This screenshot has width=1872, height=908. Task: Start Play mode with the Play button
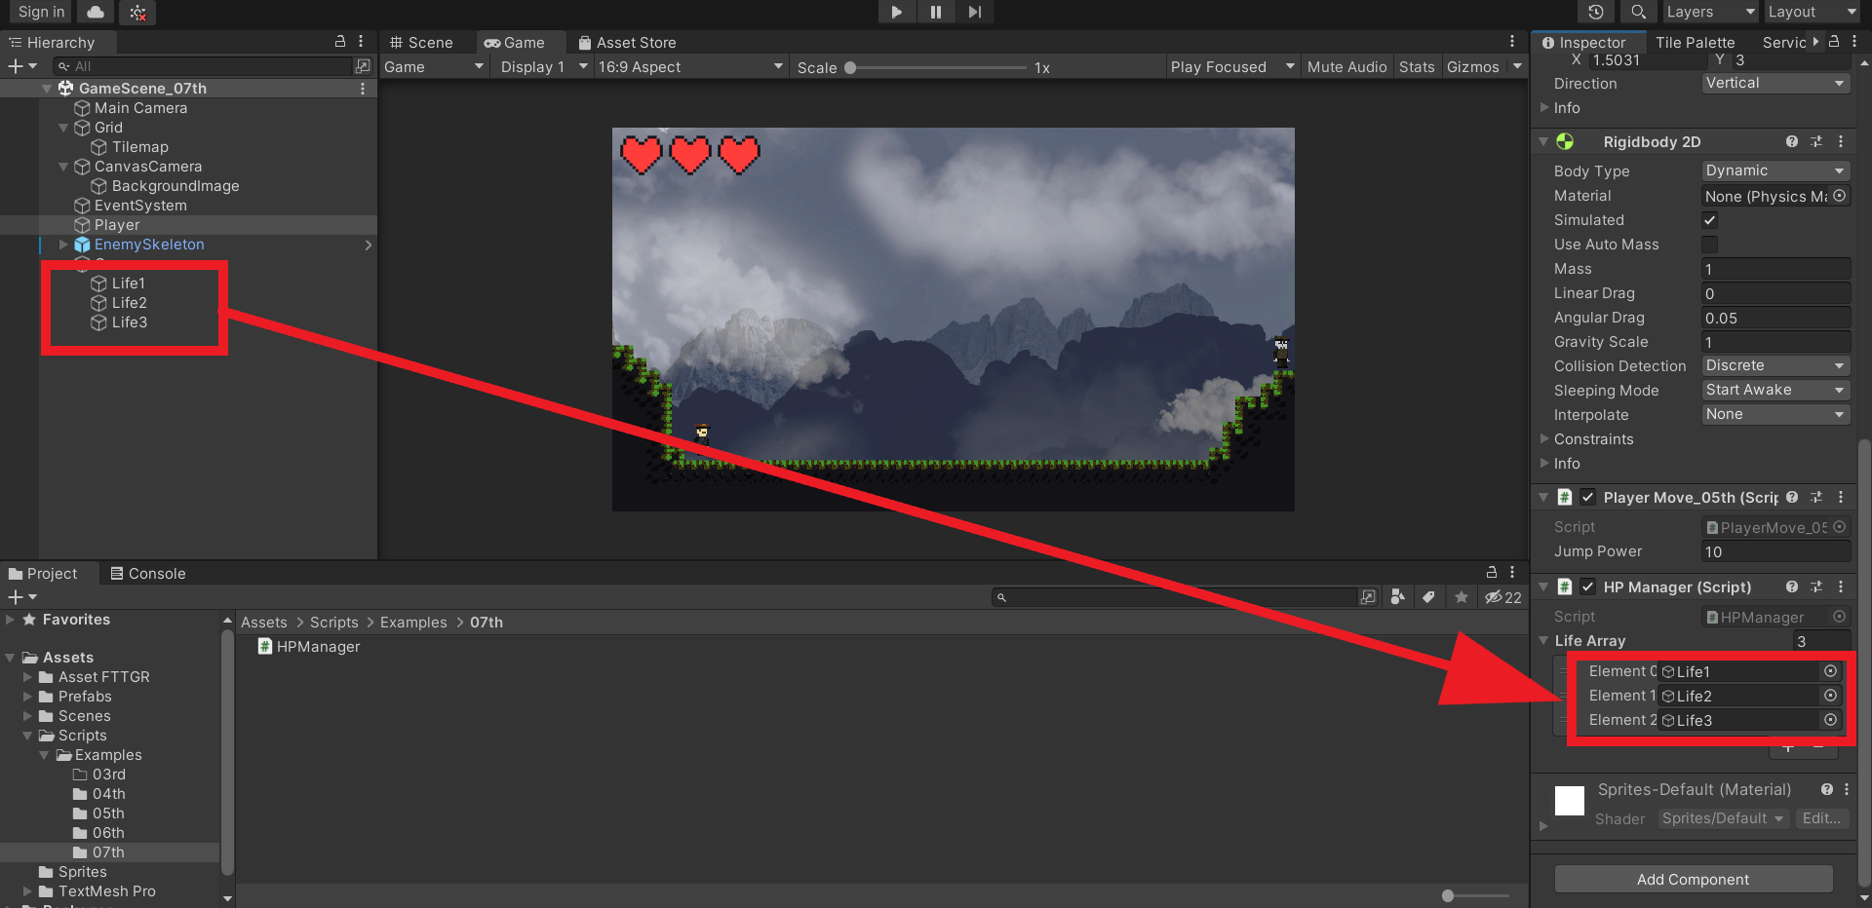coord(896,12)
